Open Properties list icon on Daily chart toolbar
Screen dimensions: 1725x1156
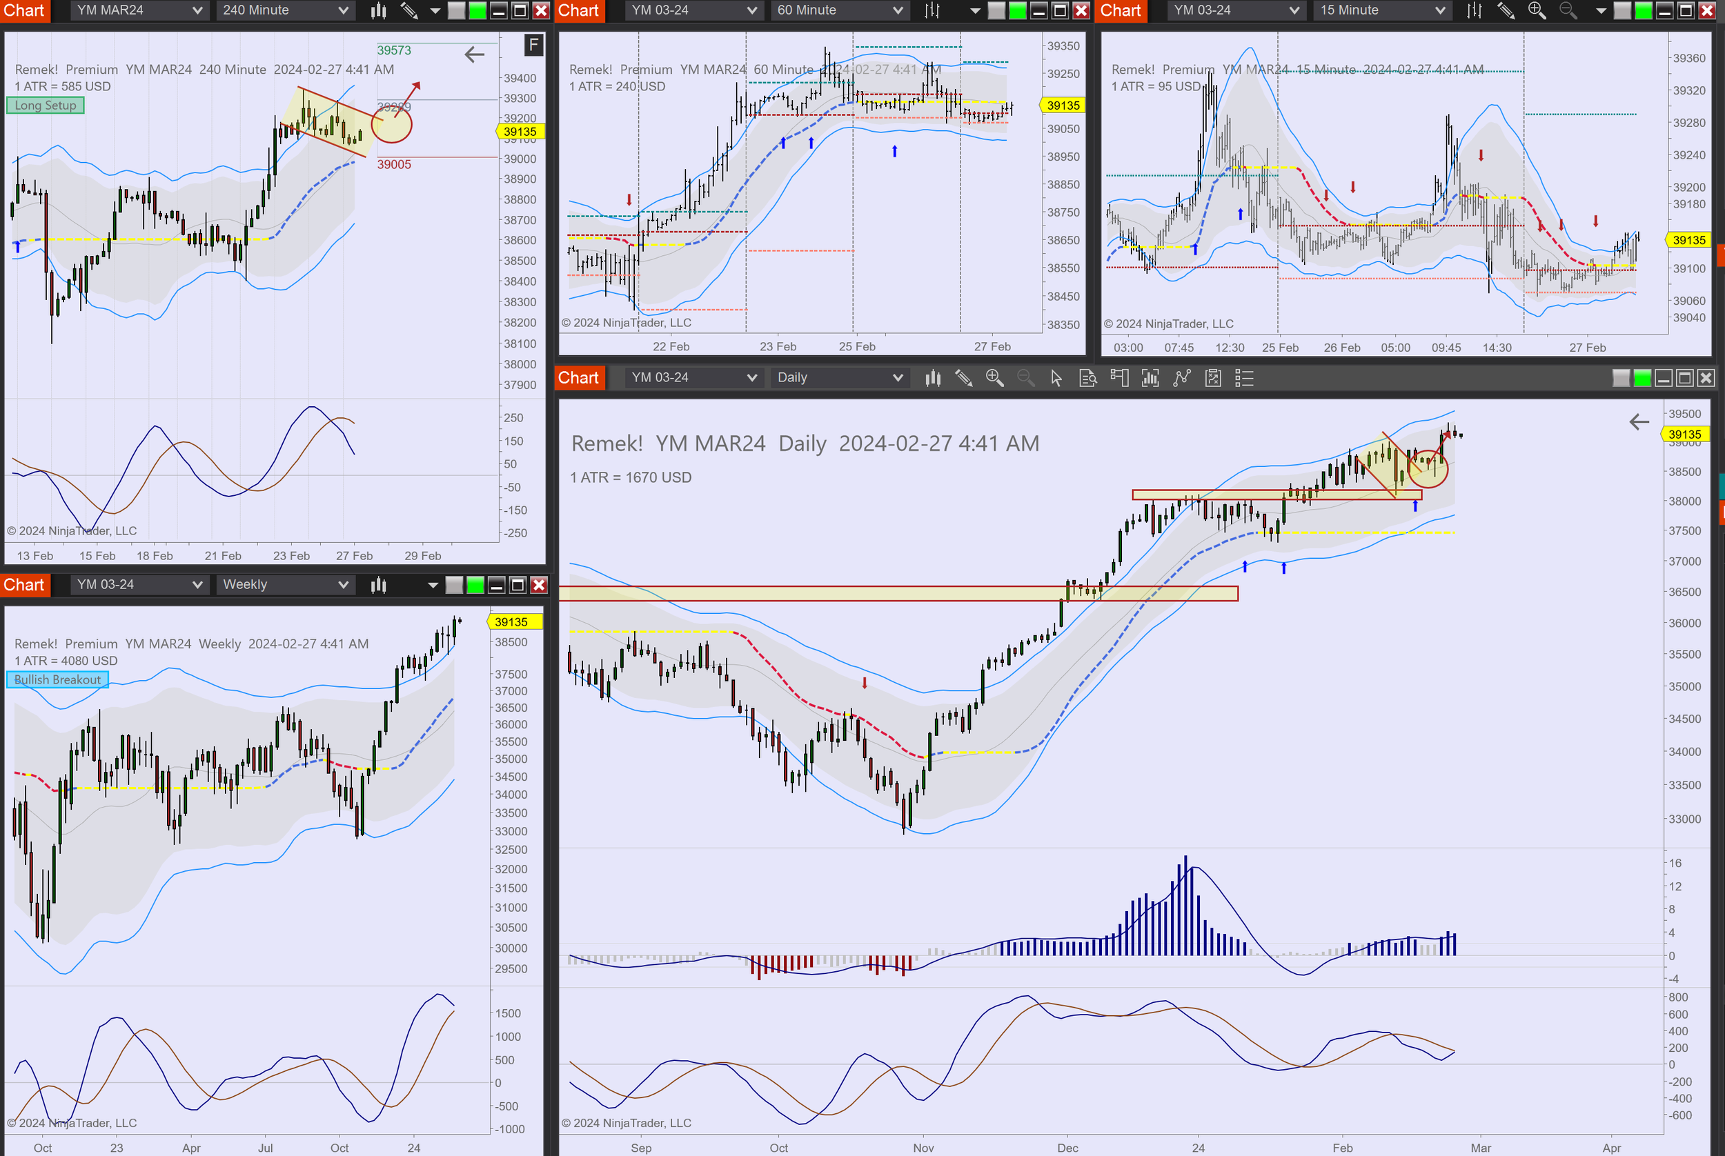point(1244,378)
